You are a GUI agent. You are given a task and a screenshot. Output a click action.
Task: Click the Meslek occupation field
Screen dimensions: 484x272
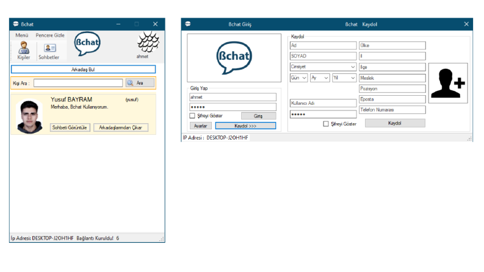[x=392, y=78]
